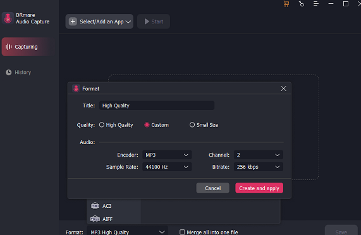The image size is (361, 235).
Task: Open the History tab
Action: click(18, 73)
